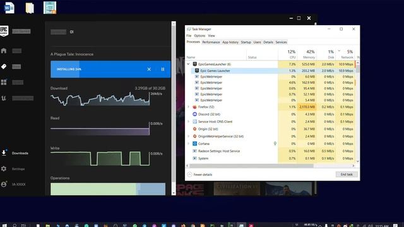Open taskbar Search icon
Viewport: 404px width, 227px height.
coord(15,225)
